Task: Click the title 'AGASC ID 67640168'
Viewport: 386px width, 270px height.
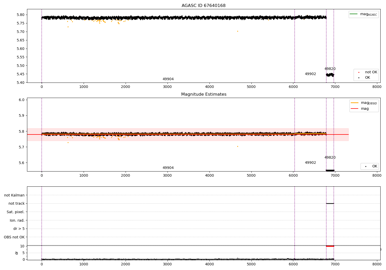Action: (x=204, y=6)
